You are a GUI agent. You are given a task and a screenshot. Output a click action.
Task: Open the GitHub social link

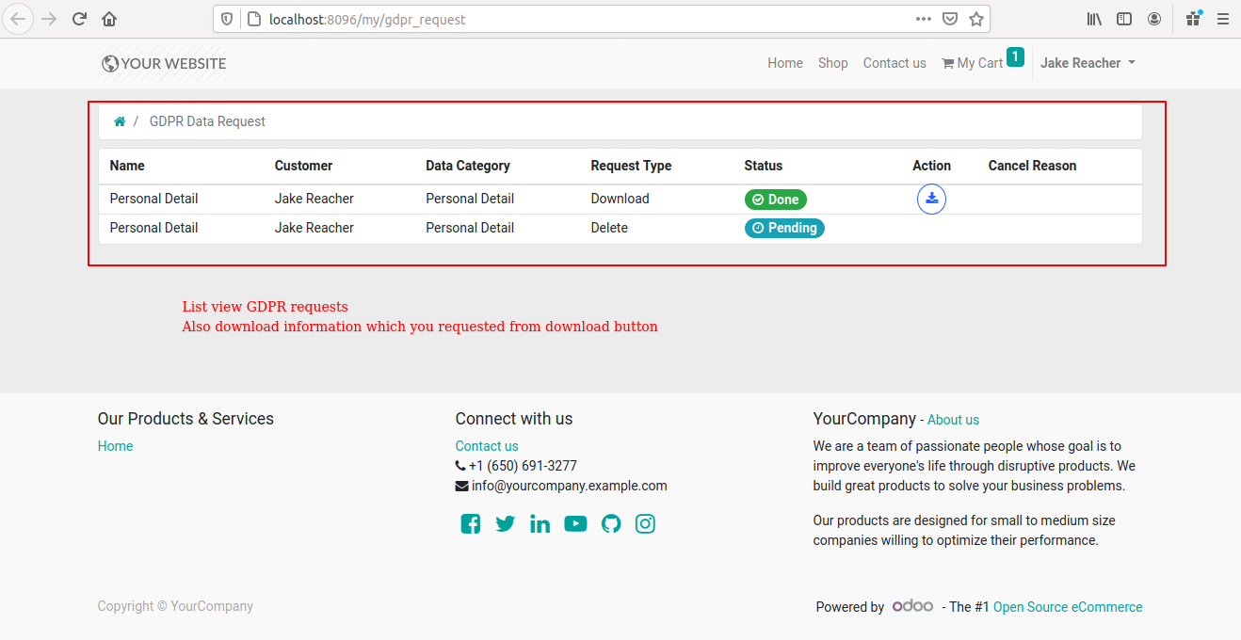611,524
